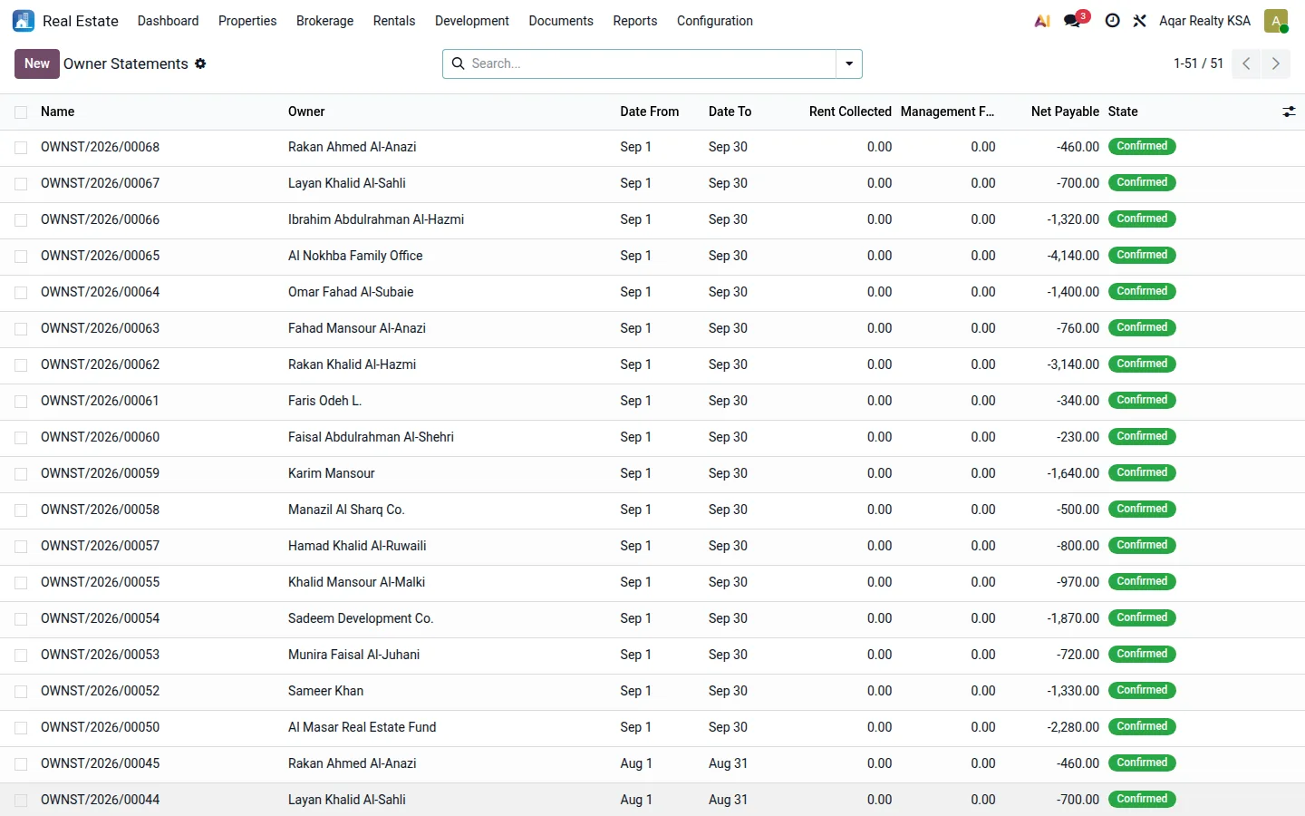Go to the next page arrow
1305x816 pixels.
(1276, 63)
